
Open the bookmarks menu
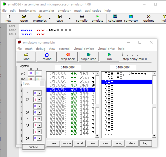[x=27, y=11]
